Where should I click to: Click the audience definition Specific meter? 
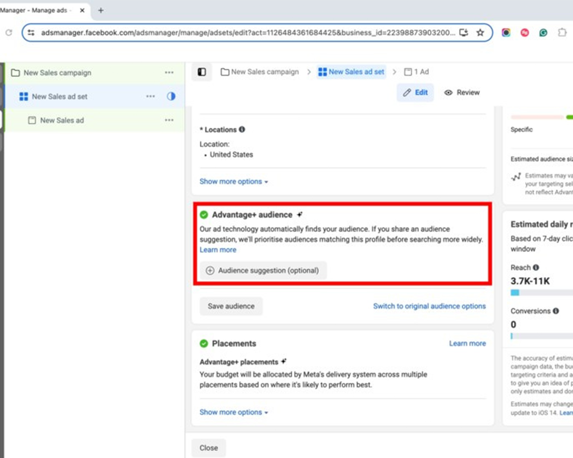click(542, 117)
